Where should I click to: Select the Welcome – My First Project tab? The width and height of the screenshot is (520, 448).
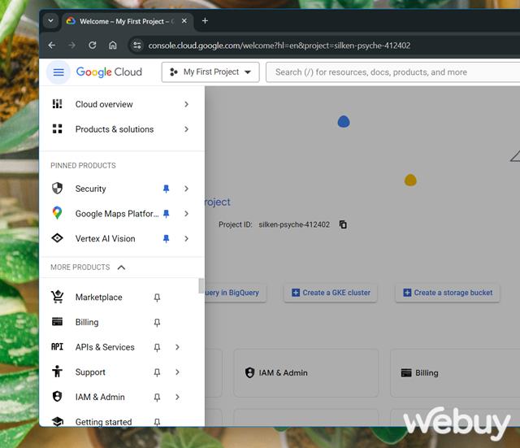pyautogui.click(x=128, y=21)
